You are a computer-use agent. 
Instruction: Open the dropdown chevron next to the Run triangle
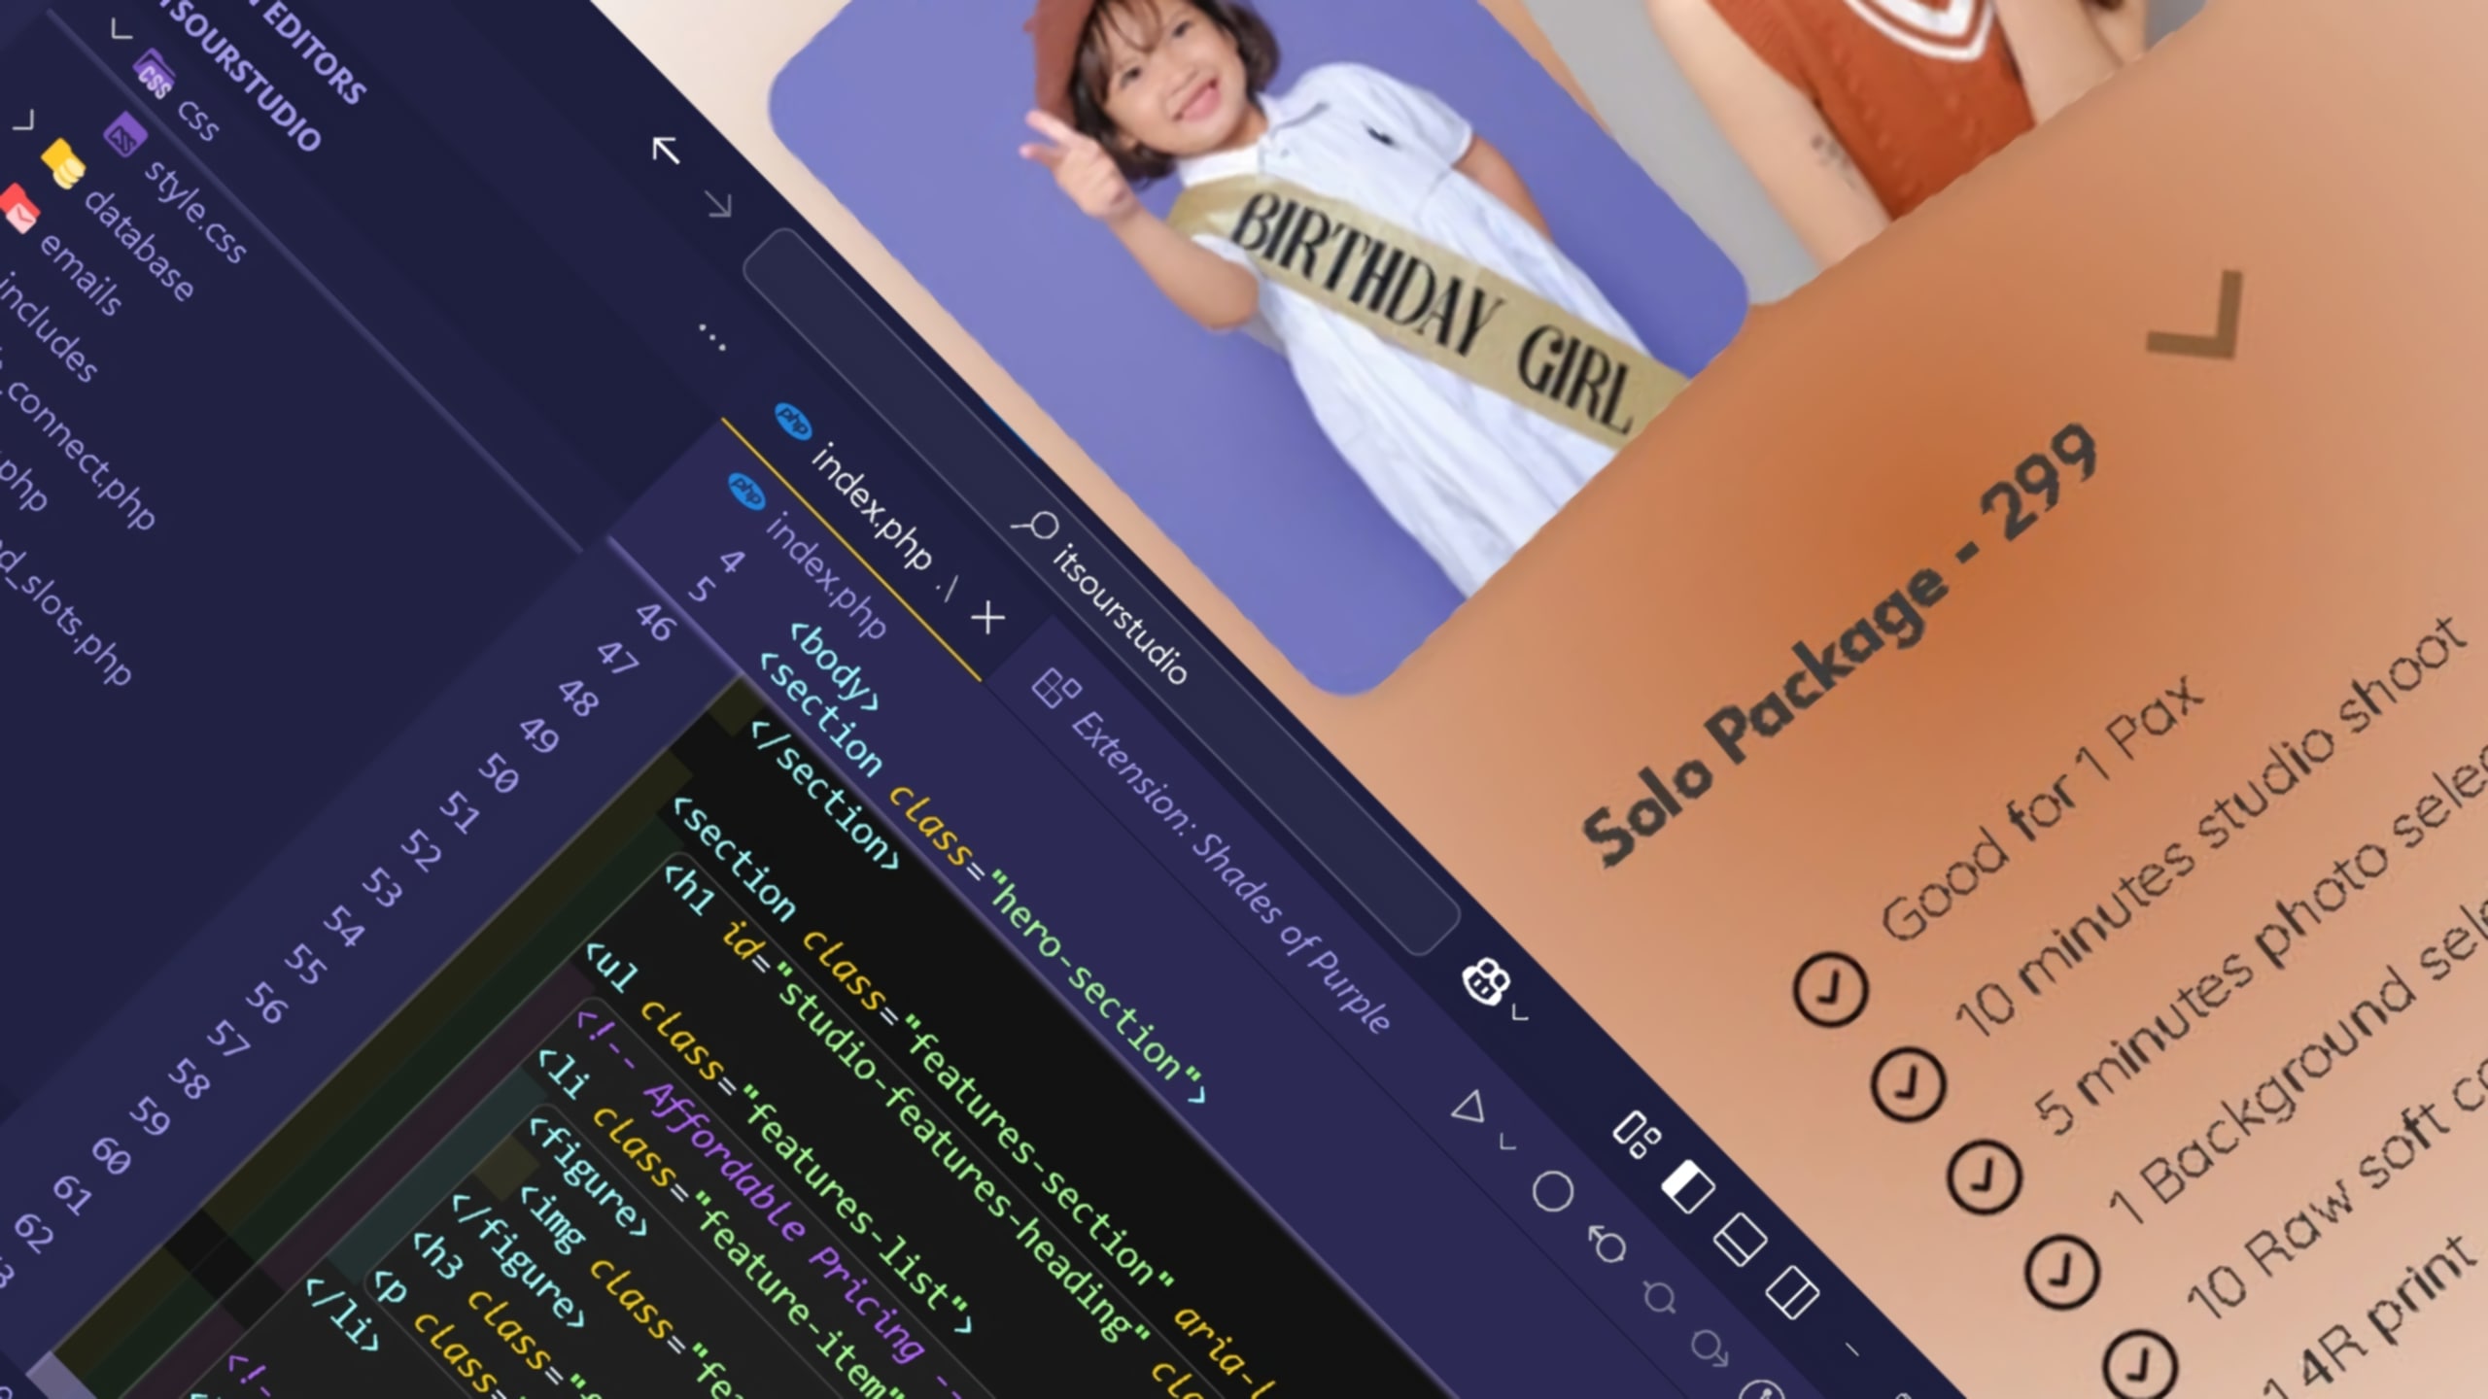click(1506, 1142)
